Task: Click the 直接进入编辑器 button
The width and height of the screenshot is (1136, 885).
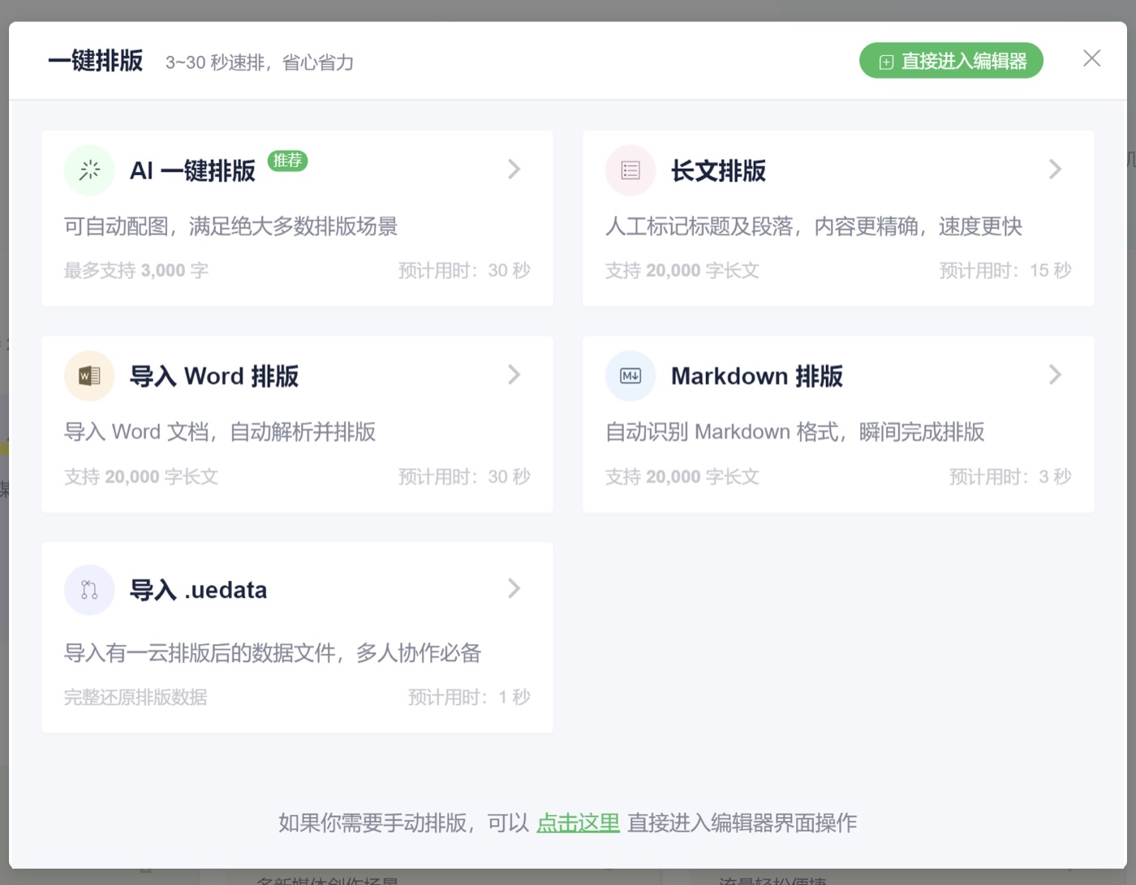Action: coord(951,61)
